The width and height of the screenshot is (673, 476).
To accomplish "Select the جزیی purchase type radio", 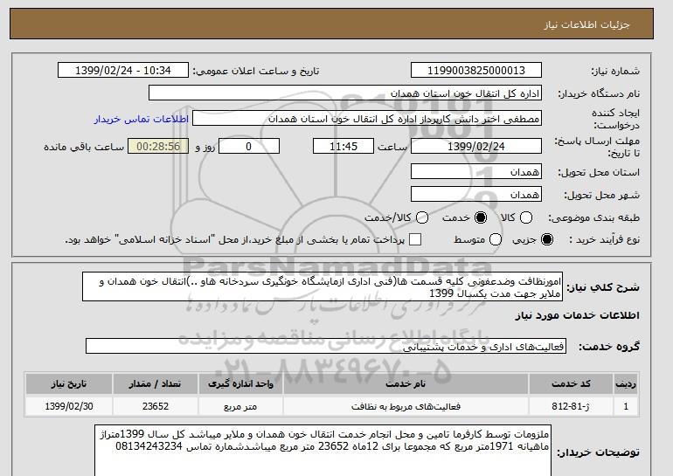I will point(547,239).
